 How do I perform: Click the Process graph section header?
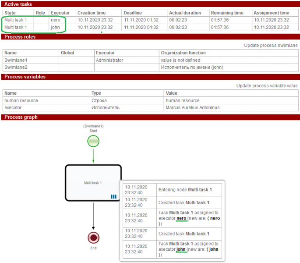pos(21,117)
